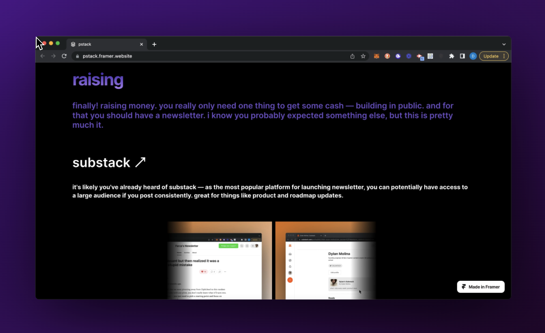Open a new browser tab

tap(154, 44)
